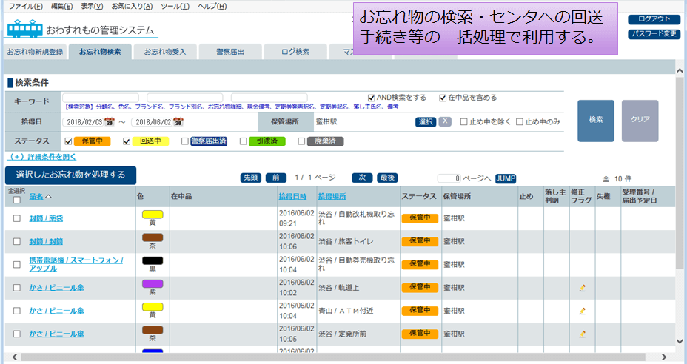
Task: Open the お気に入り(A) favorites menu
Action: [132, 6]
